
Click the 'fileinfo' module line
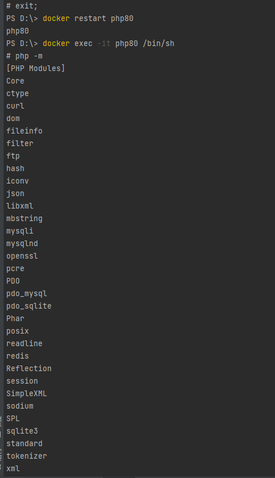[24, 131]
